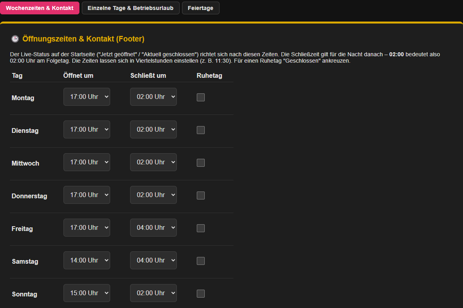463x308 pixels.
Task: Open the Wochenzeiten & Kontakt tab
Action: (x=40, y=8)
